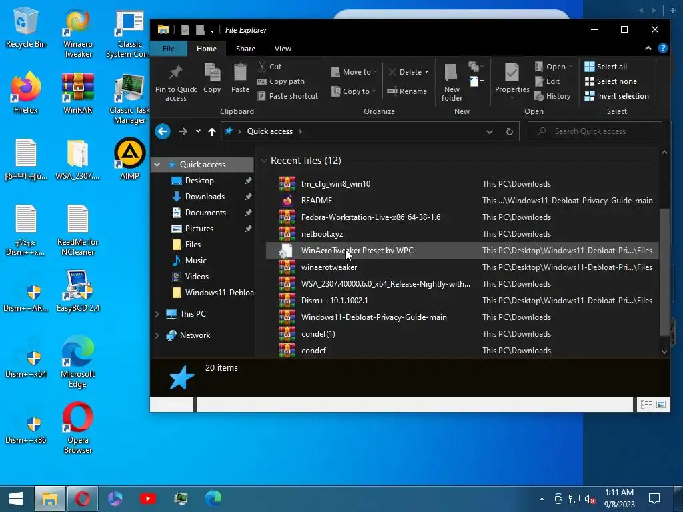This screenshot has width=683, height=512.
Task: Open the Delete dropdown in Organize
Action: [x=408, y=72]
